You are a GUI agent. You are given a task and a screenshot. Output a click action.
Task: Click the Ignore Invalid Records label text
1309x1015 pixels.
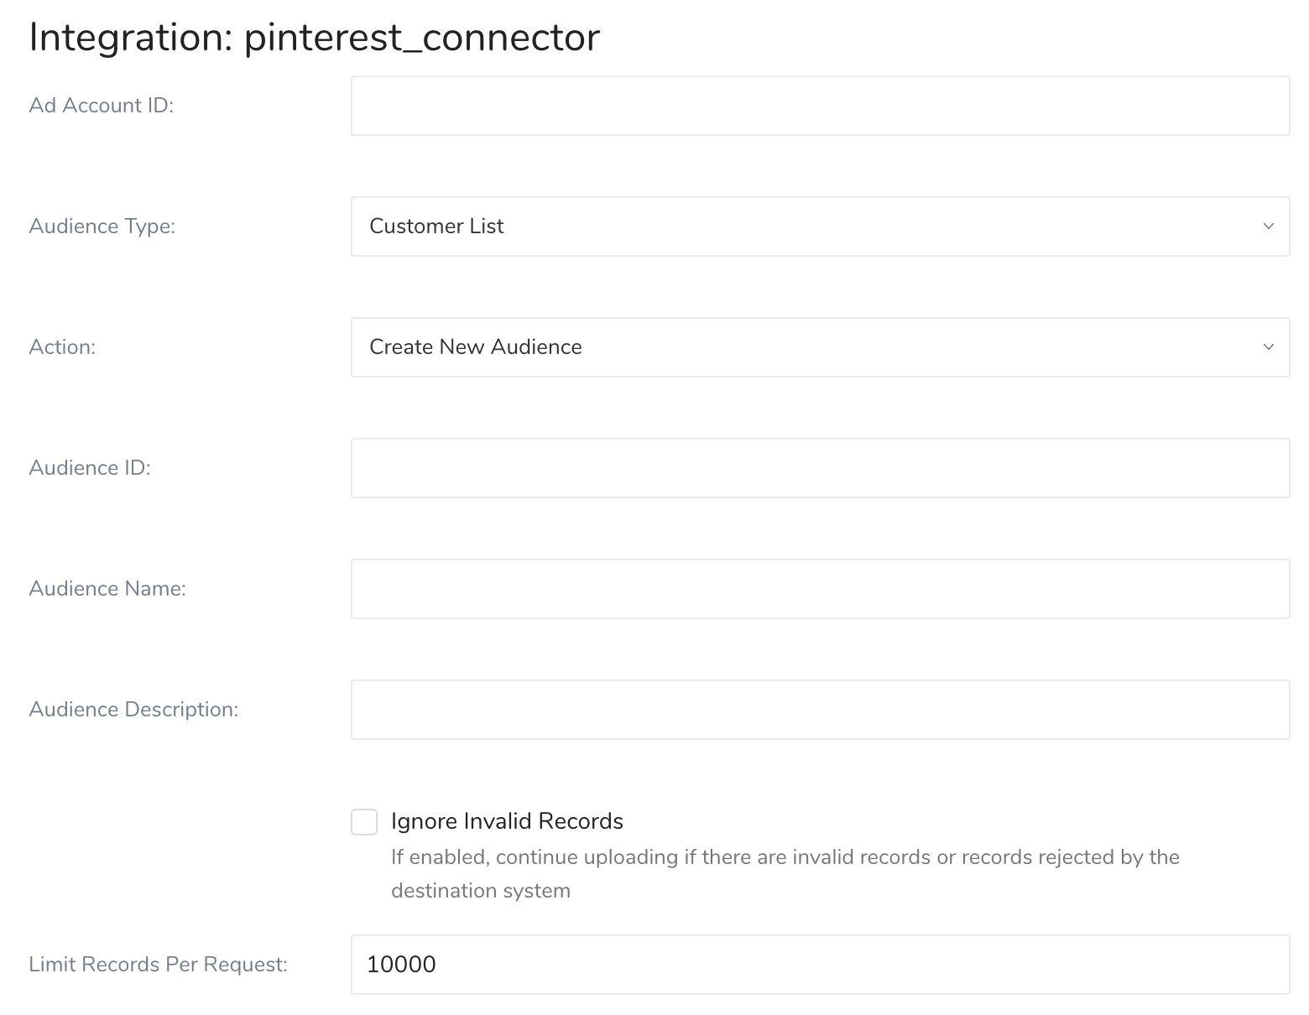click(x=507, y=821)
